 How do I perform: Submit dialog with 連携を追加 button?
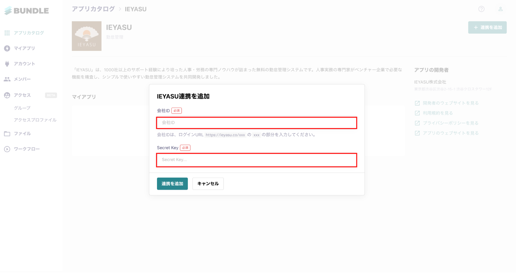(172, 184)
